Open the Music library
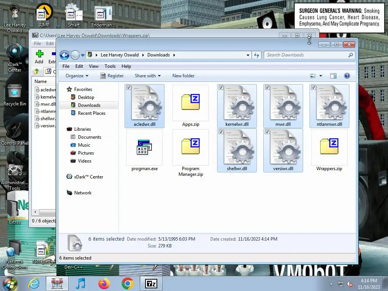This screenshot has width=388, height=291. click(84, 145)
